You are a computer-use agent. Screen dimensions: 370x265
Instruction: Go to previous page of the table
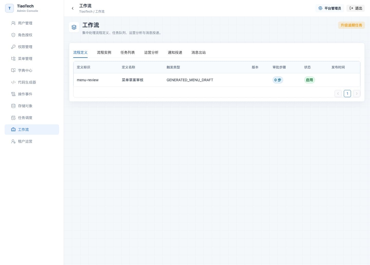click(338, 94)
